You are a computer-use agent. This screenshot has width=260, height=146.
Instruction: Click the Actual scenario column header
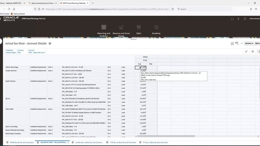click(x=145, y=57)
